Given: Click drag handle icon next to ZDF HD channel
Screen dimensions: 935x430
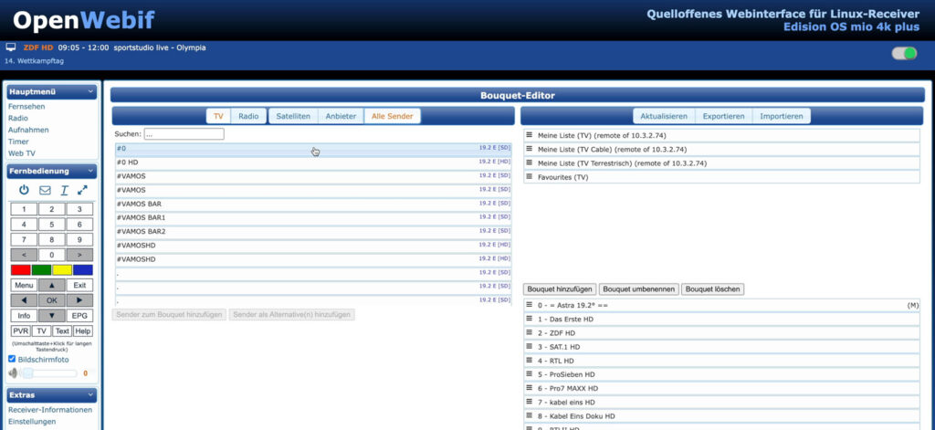Looking at the screenshot, I should pos(529,332).
